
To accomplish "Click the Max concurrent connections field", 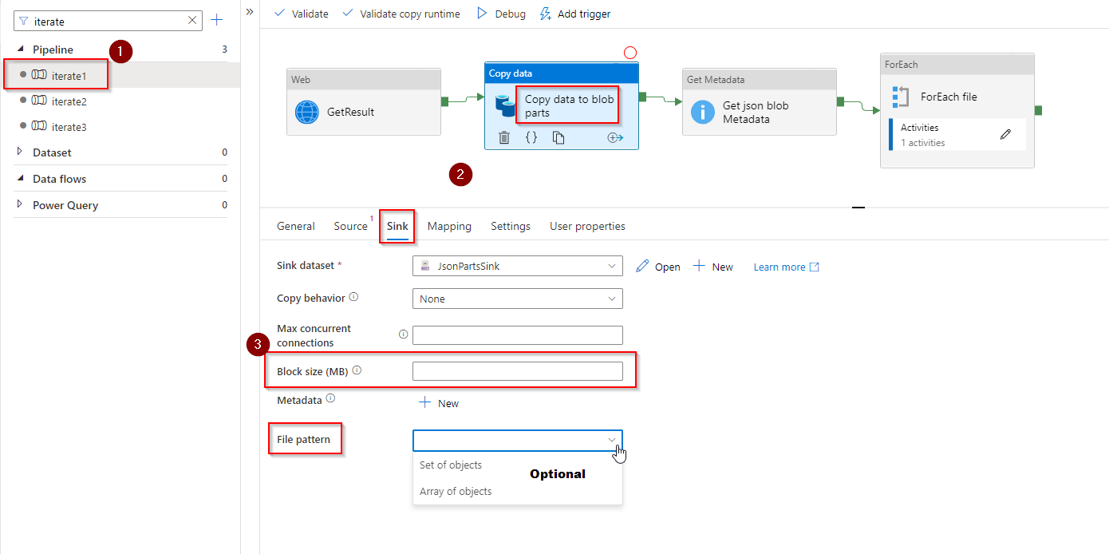I will coord(518,335).
